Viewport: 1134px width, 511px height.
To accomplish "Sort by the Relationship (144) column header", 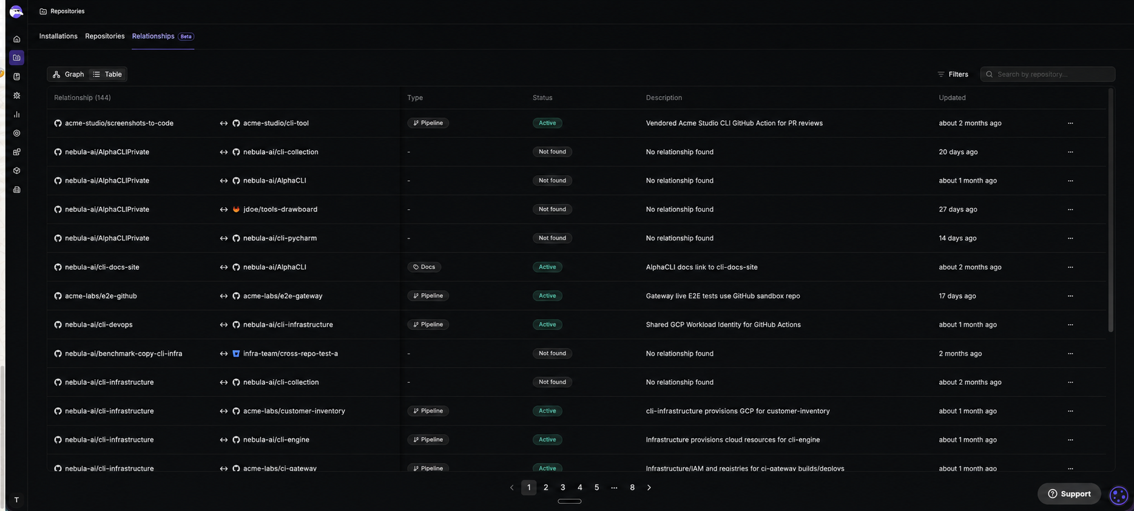I will point(83,98).
